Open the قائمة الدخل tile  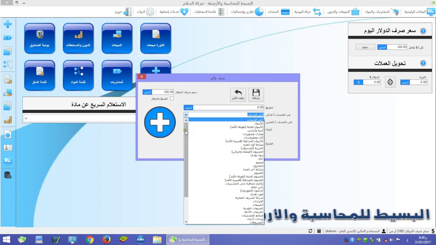40,76
